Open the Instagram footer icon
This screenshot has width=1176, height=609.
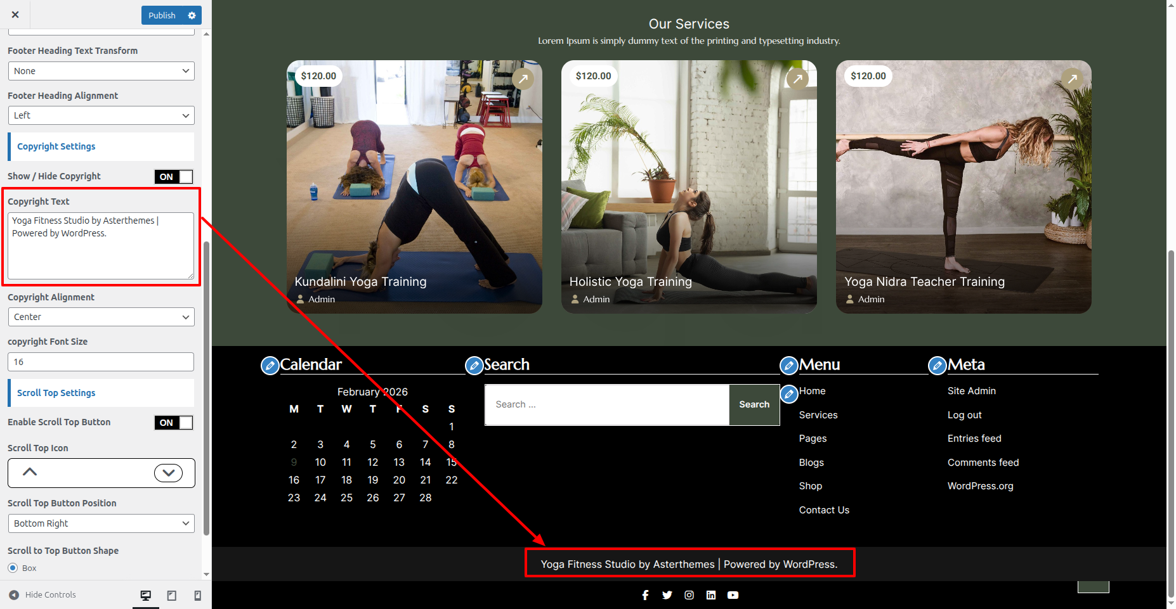pyautogui.click(x=689, y=595)
